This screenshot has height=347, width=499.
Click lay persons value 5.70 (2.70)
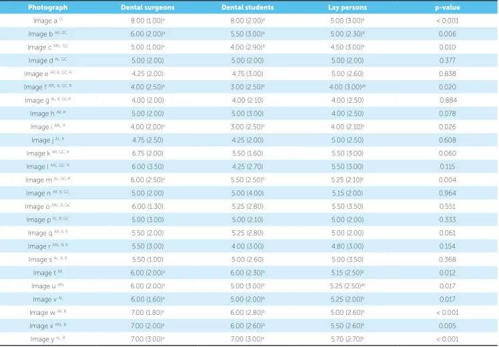coord(347,339)
